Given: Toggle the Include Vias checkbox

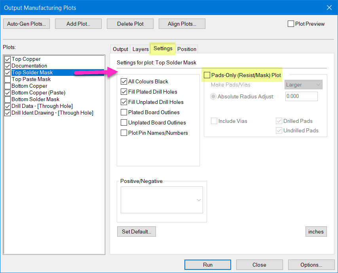Looking at the screenshot, I should [x=214, y=121].
